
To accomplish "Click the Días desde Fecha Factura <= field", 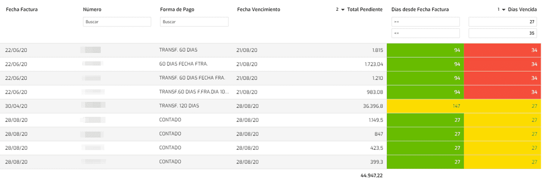I will [x=425, y=33].
